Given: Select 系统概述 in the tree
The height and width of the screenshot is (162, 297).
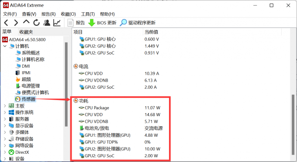Looking at the screenshot, I should (31, 53).
